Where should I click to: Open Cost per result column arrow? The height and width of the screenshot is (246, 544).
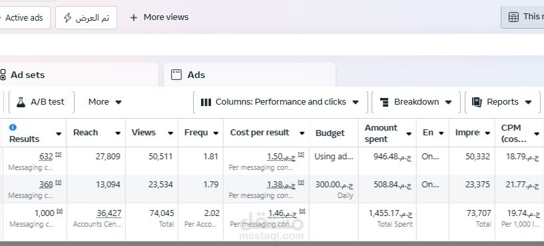tap(302, 133)
